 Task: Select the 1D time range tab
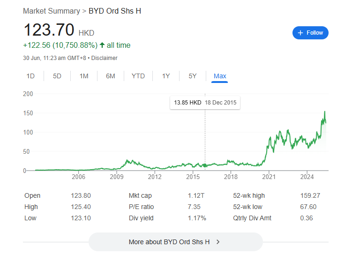click(30, 76)
